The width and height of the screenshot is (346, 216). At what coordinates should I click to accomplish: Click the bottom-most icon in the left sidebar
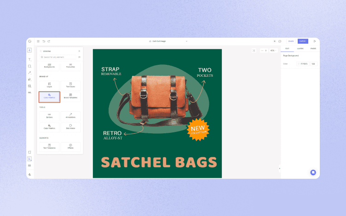click(x=29, y=174)
